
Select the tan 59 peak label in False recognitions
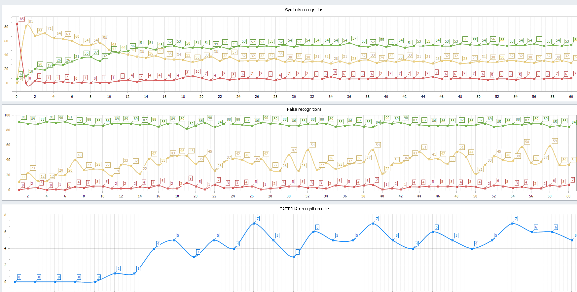click(555, 141)
